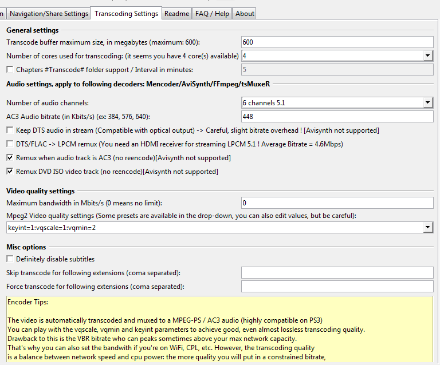This screenshot has height=365, width=440.
Task: Click the line mentioning MPEG-PS / AC3 audio
Action: pyautogui.click(x=165, y=320)
